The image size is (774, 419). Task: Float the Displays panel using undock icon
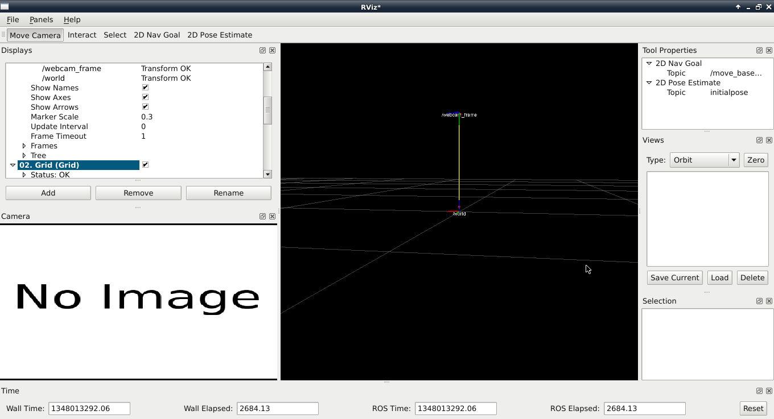point(262,51)
